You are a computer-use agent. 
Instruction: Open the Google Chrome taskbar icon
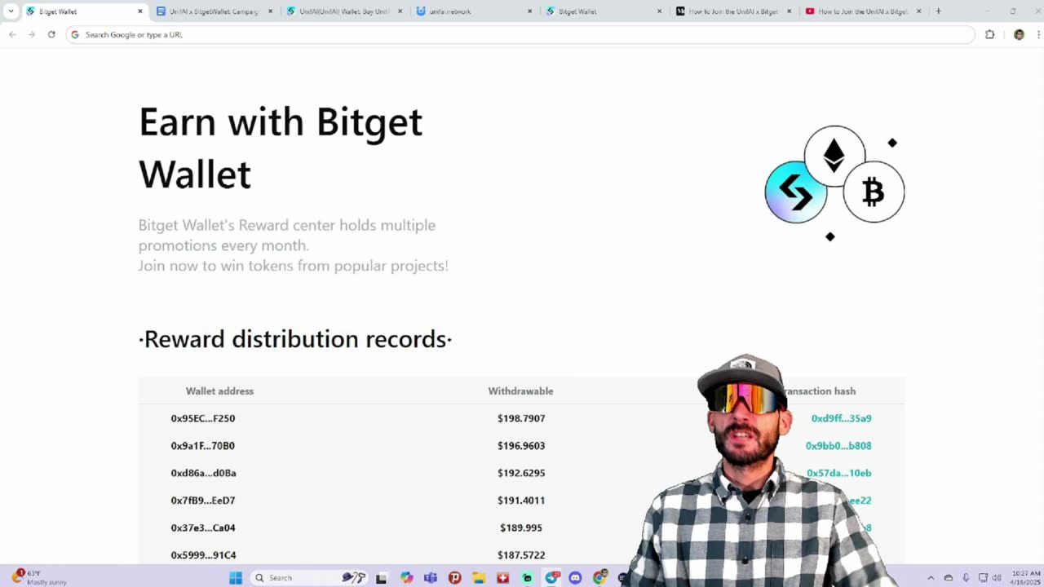600,577
